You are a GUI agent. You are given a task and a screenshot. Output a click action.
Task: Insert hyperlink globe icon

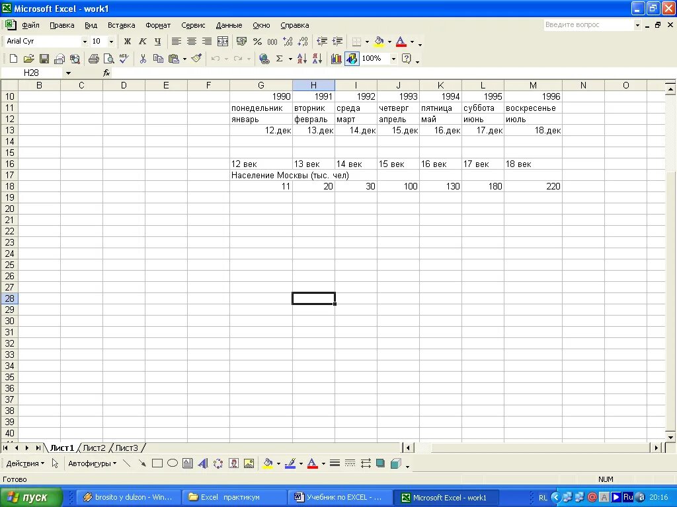coord(264,59)
